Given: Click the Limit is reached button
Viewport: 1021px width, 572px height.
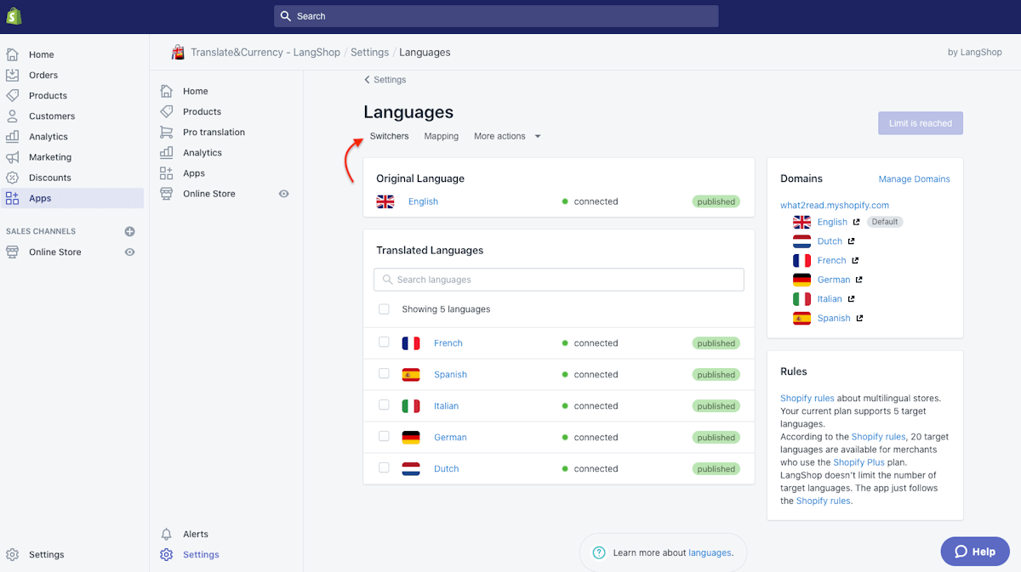Looking at the screenshot, I should click(921, 123).
